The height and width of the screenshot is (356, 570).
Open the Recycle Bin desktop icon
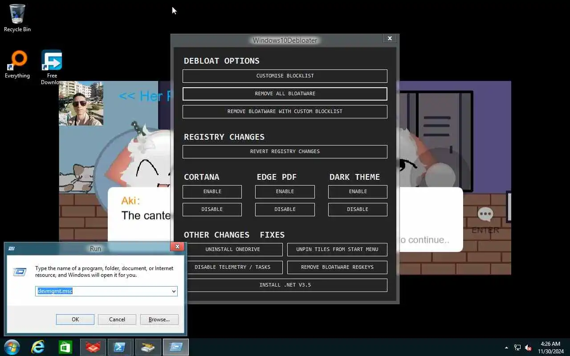17,18
